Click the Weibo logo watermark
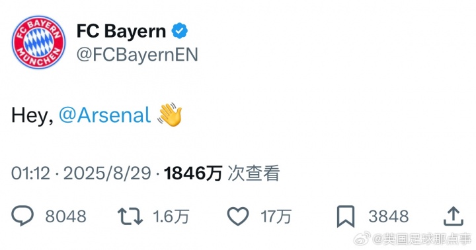This screenshot has height=250, width=476. [362, 239]
